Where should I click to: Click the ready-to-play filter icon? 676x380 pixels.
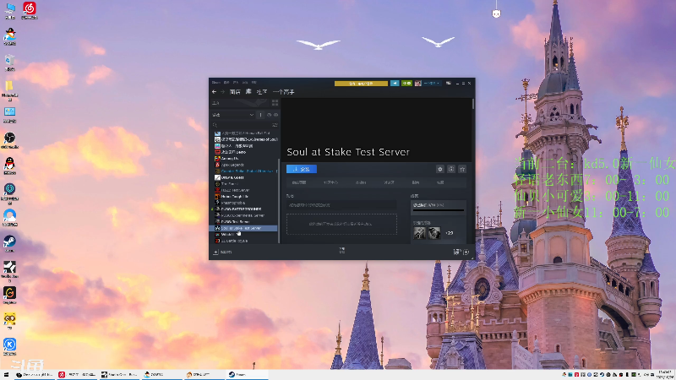point(276,115)
